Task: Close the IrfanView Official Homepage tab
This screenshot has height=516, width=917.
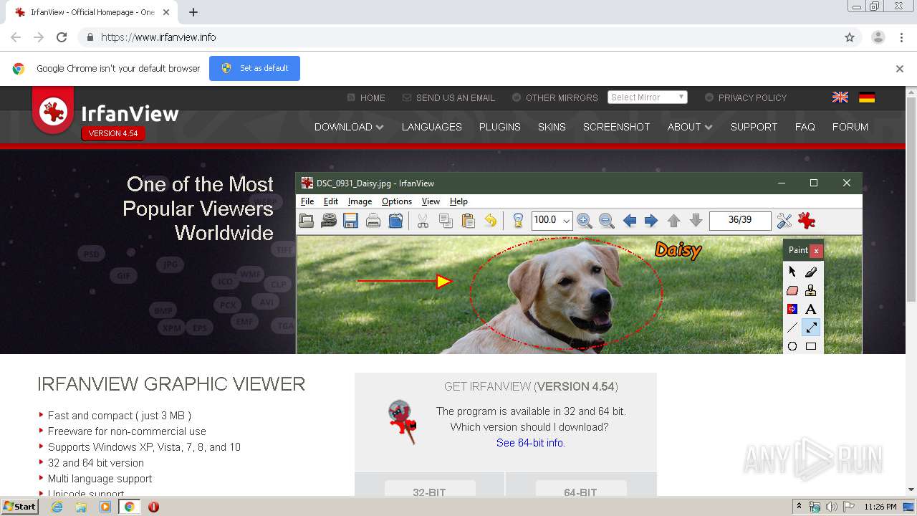Action: [x=166, y=12]
